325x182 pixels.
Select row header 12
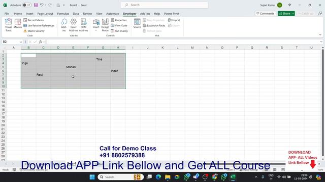3,94
